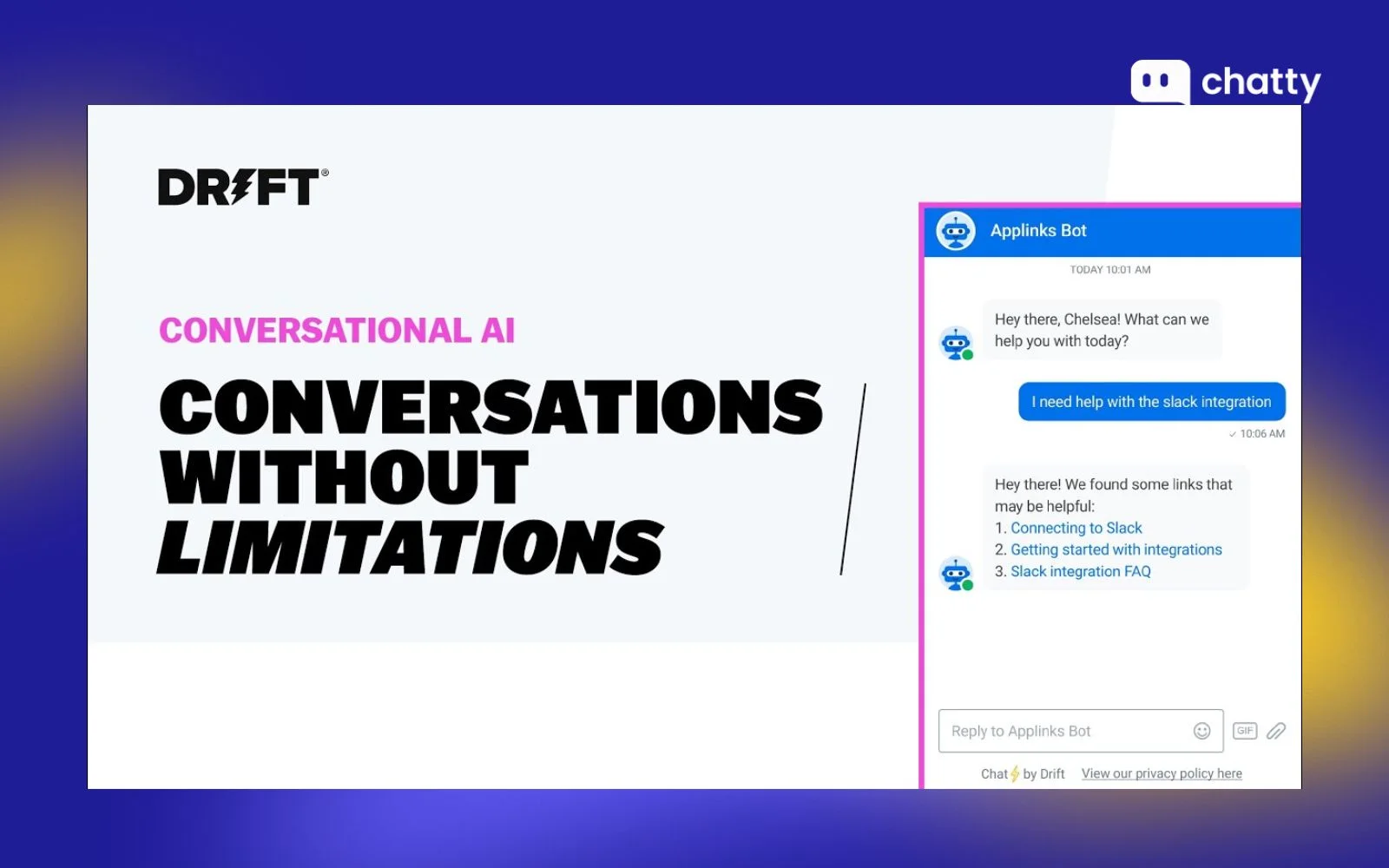The image size is (1389, 868).
Task: Click the 'LIMITATIONS' italic headline word
Action: pyautogui.click(x=411, y=547)
